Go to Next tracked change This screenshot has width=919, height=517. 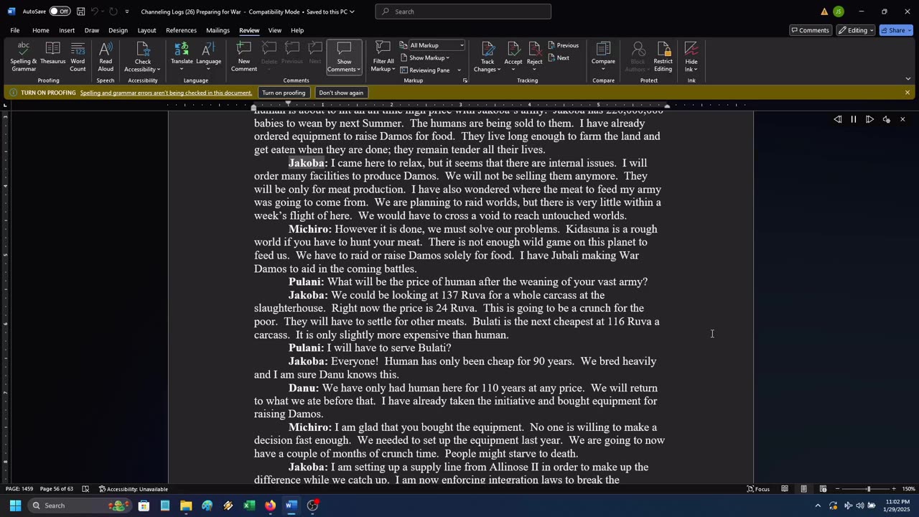[x=559, y=58]
